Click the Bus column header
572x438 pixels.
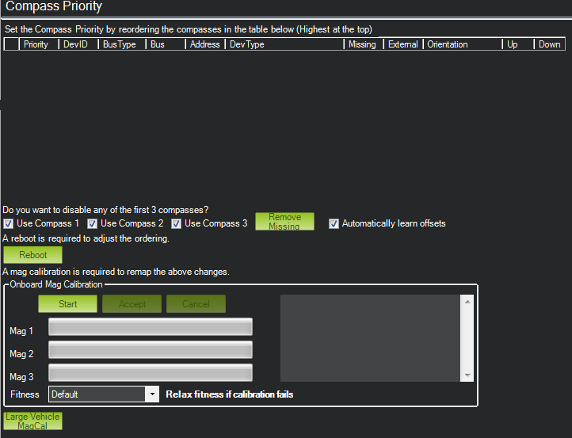[166, 44]
